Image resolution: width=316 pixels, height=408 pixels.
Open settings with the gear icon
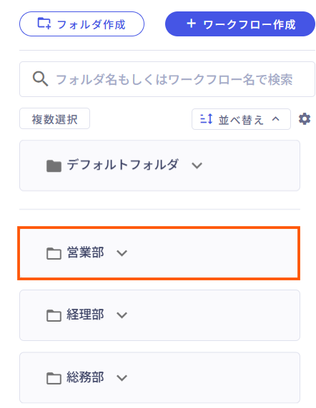click(305, 119)
